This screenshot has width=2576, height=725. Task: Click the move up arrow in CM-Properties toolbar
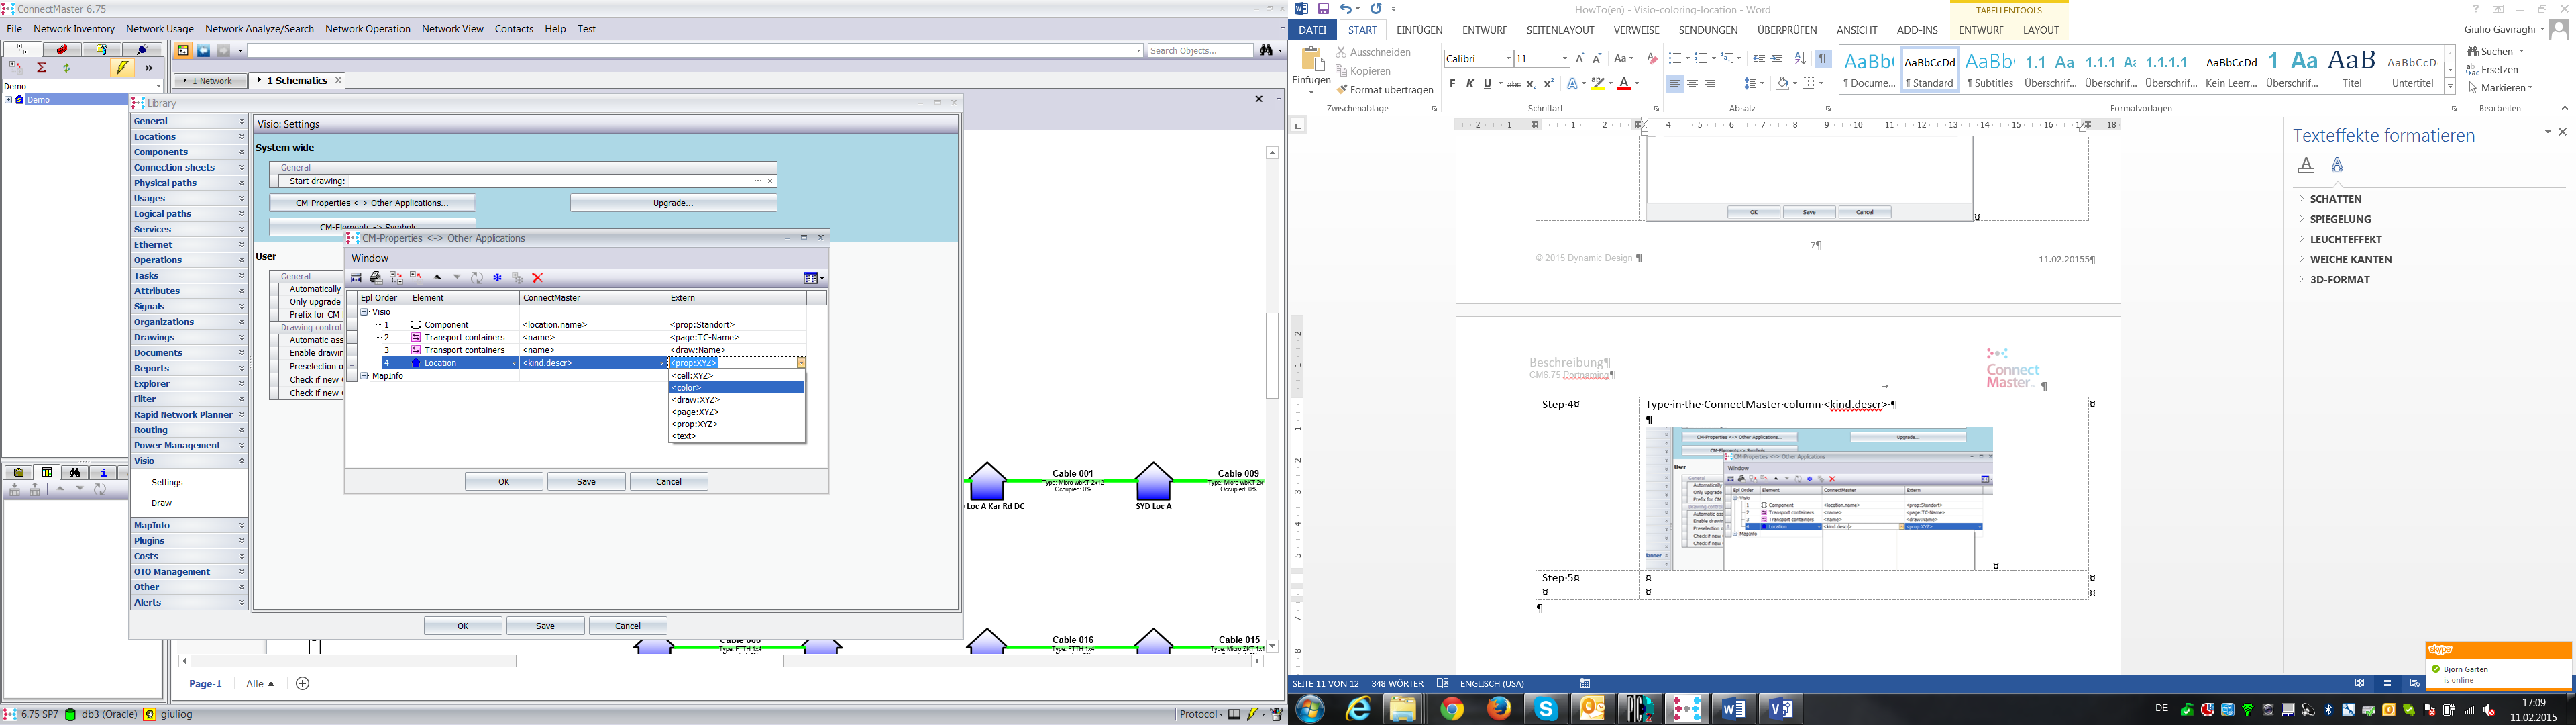click(437, 277)
